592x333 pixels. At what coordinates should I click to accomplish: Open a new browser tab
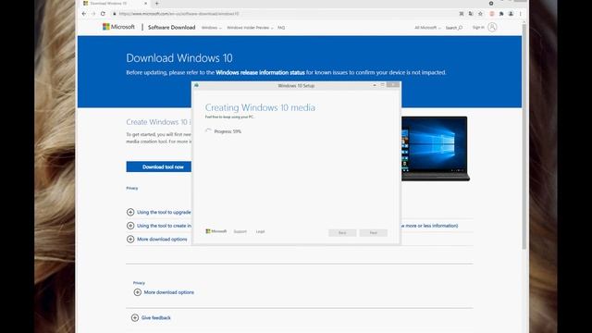(x=156, y=4)
